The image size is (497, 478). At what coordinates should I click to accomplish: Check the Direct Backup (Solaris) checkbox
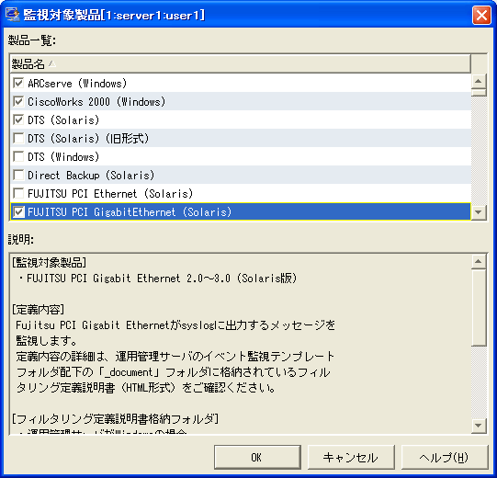[18, 175]
